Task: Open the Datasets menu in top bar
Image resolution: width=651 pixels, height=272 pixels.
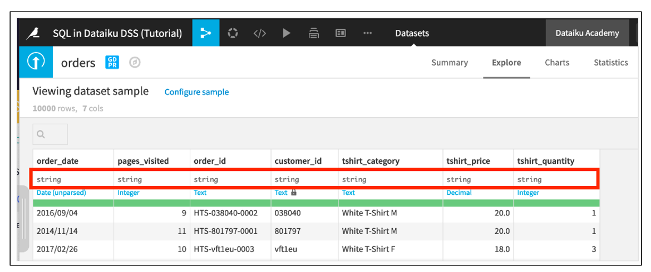Action: [412, 33]
